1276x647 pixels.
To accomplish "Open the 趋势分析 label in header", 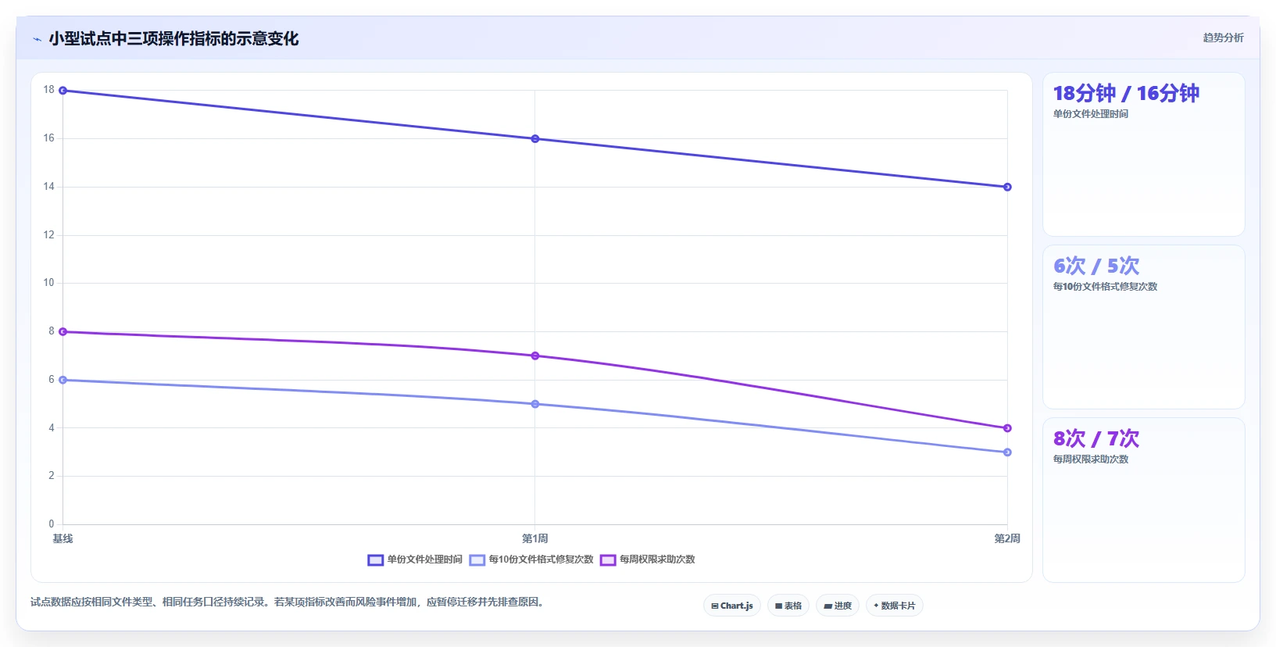I will 1223,38.
